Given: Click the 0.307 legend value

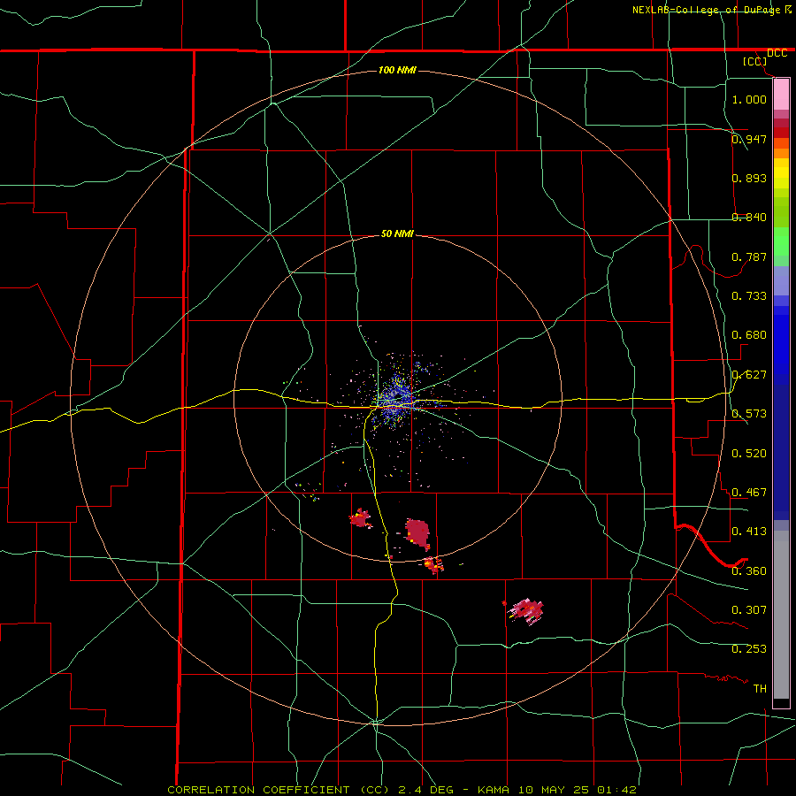Looking at the screenshot, I should 749,609.
